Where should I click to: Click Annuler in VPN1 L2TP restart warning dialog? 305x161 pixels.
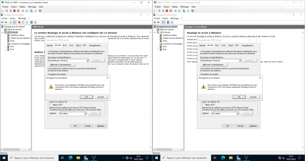(x=253, y=97)
